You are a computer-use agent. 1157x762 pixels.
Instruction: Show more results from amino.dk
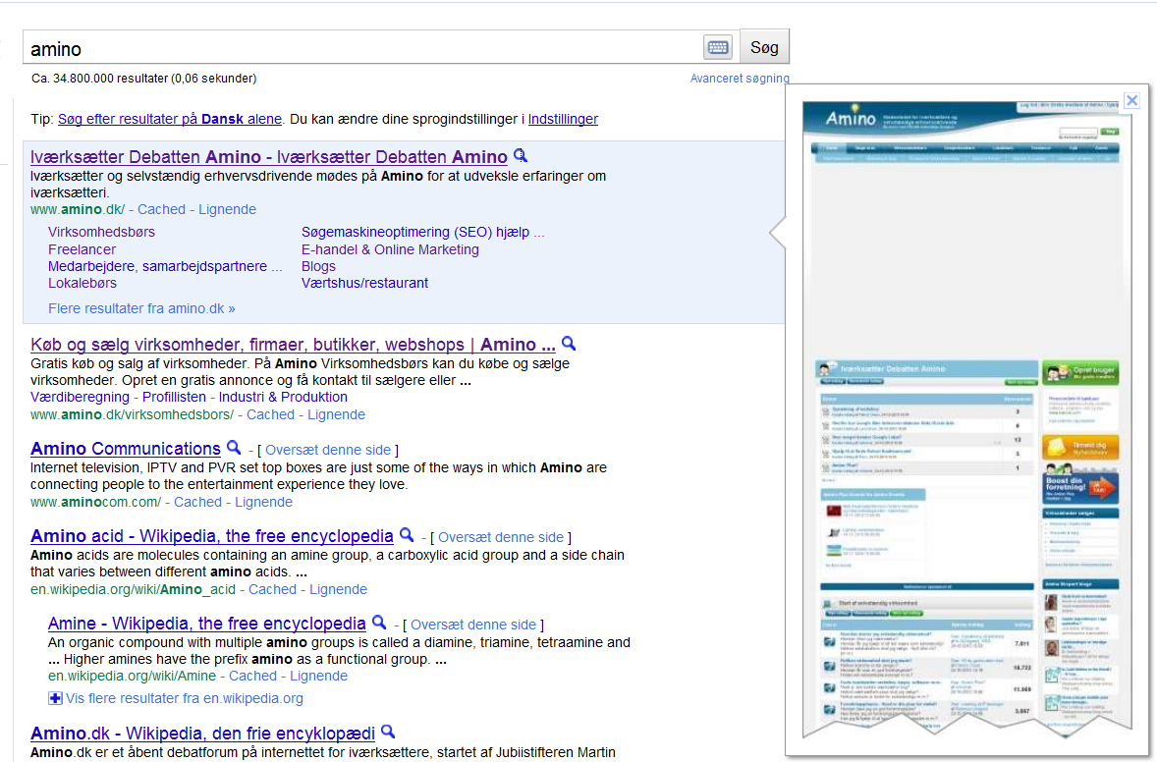click(141, 308)
